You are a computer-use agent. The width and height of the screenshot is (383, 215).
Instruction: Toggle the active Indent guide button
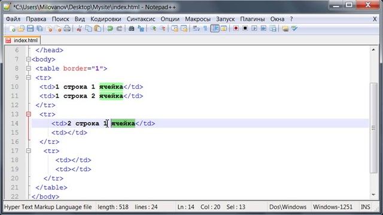pyautogui.click(x=215, y=29)
